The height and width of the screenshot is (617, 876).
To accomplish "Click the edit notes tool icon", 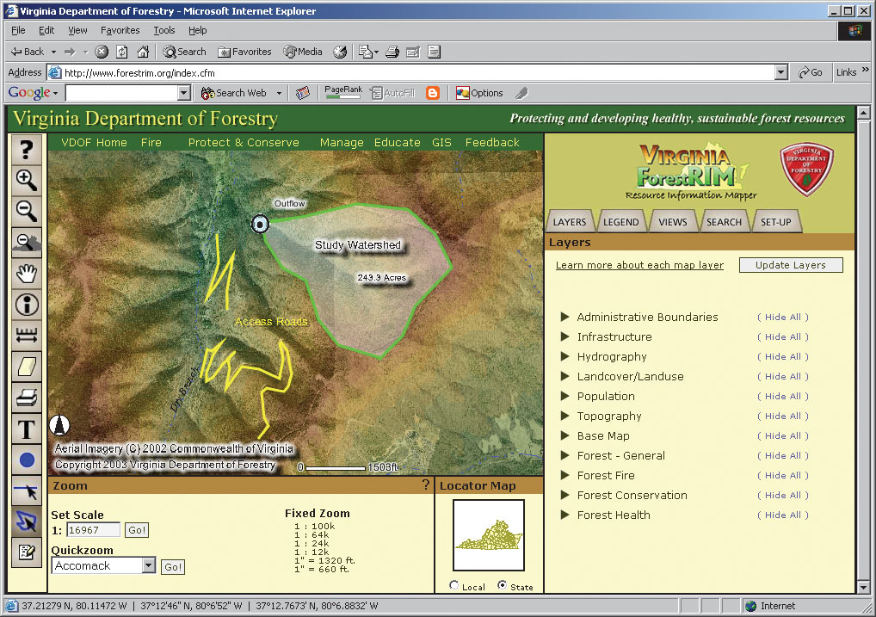I will tap(27, 552).
